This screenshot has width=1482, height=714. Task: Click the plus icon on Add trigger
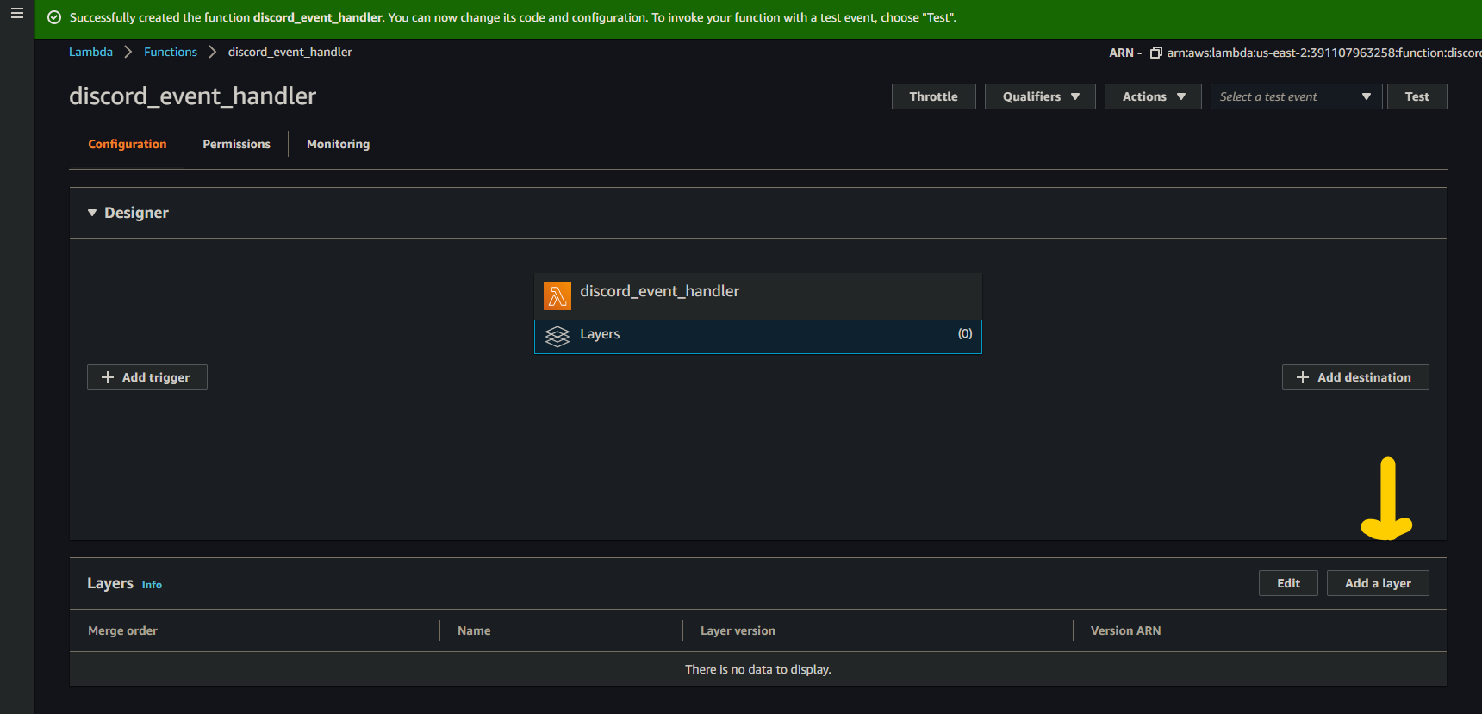108,377
